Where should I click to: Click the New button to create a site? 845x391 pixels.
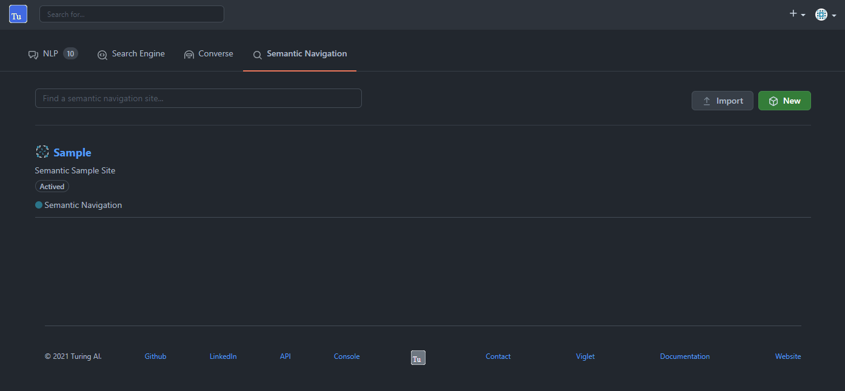[784, 101]
